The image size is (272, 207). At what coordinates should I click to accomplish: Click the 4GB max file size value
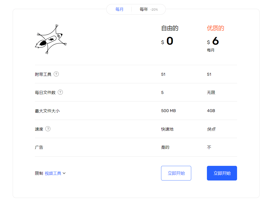[211, 110]
